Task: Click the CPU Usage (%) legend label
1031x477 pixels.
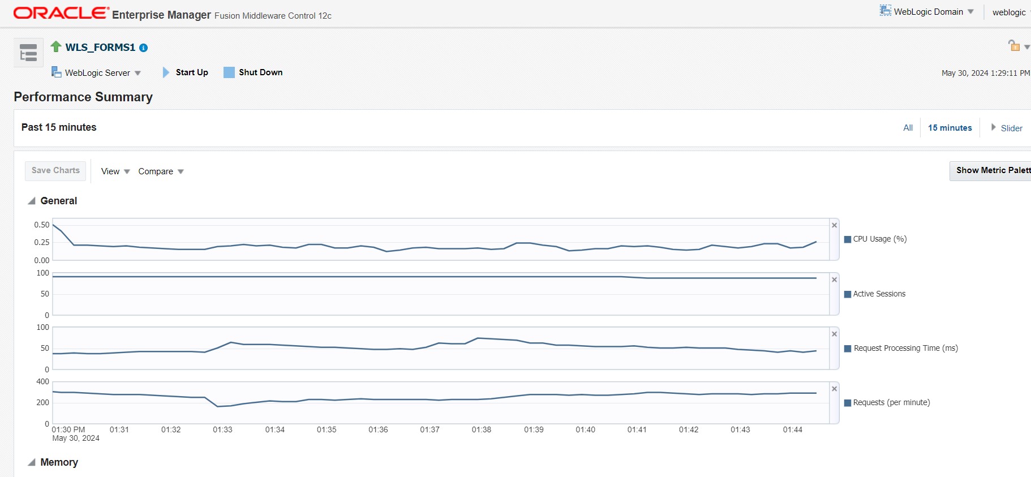Action: pos(880,239)
